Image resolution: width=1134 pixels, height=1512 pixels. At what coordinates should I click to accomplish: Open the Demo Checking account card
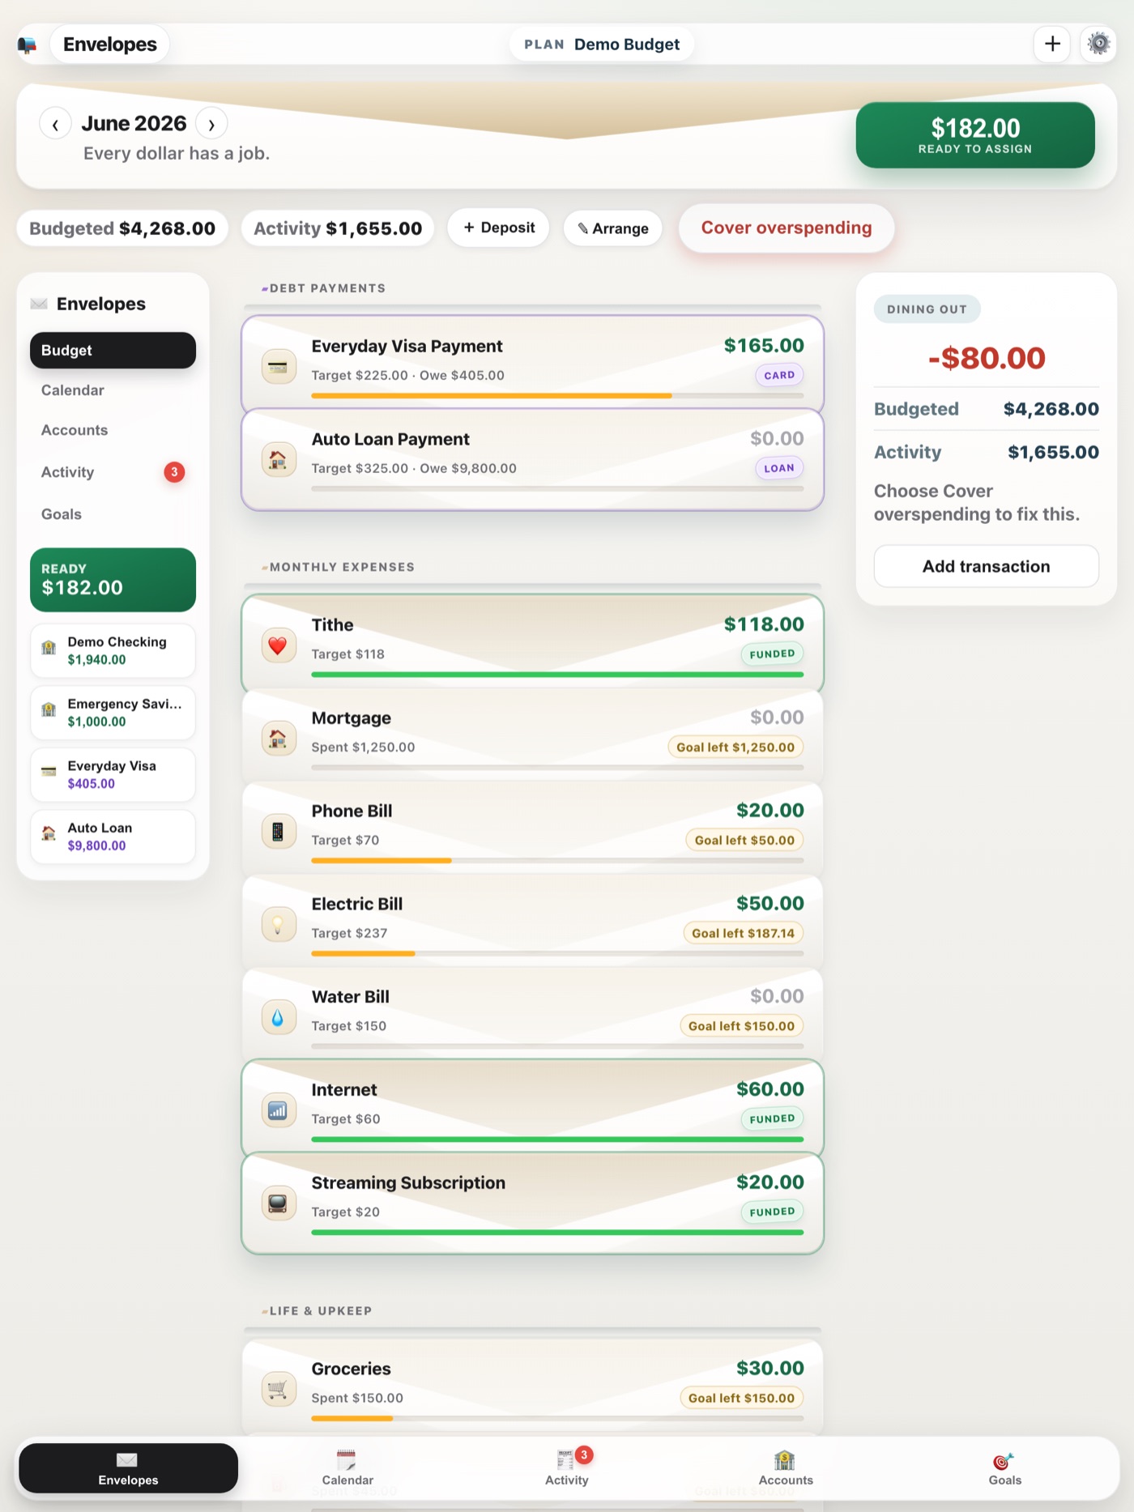pos(113,650)
